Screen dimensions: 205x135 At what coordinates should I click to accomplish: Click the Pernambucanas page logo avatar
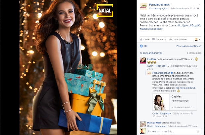[x=143, y=6]
